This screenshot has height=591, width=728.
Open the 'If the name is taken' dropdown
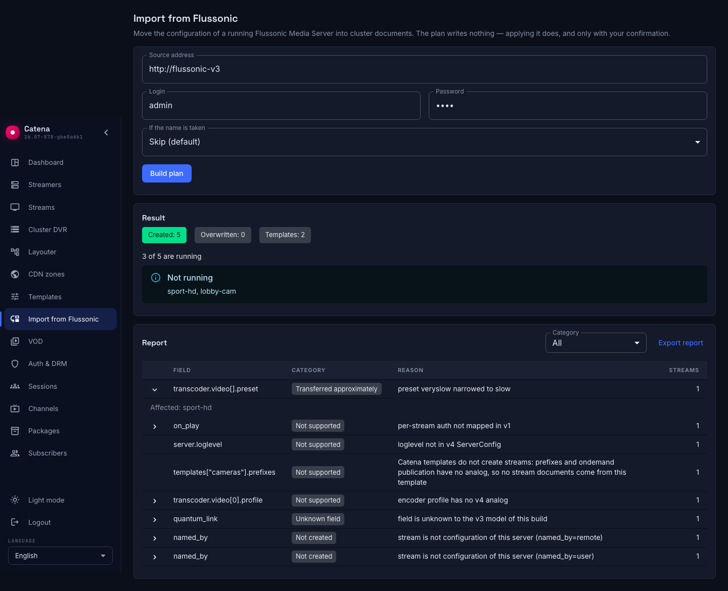coord(425,142)
